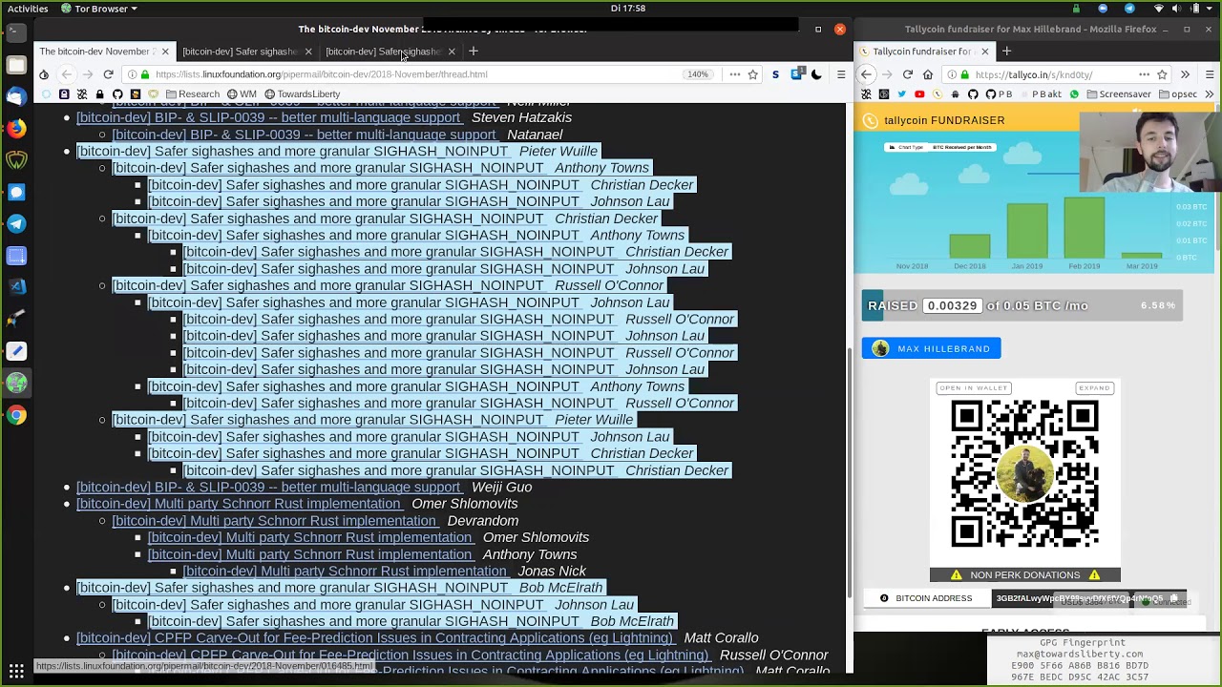The height and width of the screenshot is (687, 1222).
Task: Click the 140% zoom level indicator
Action: (x=698, y=74)
